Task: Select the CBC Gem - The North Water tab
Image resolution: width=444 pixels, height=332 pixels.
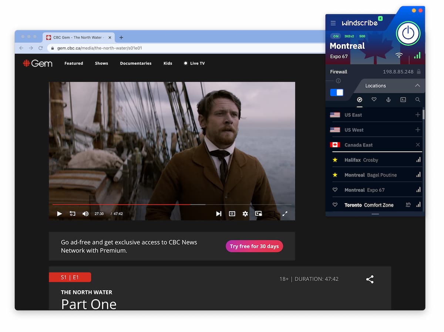Action: (x=78, y=37)
